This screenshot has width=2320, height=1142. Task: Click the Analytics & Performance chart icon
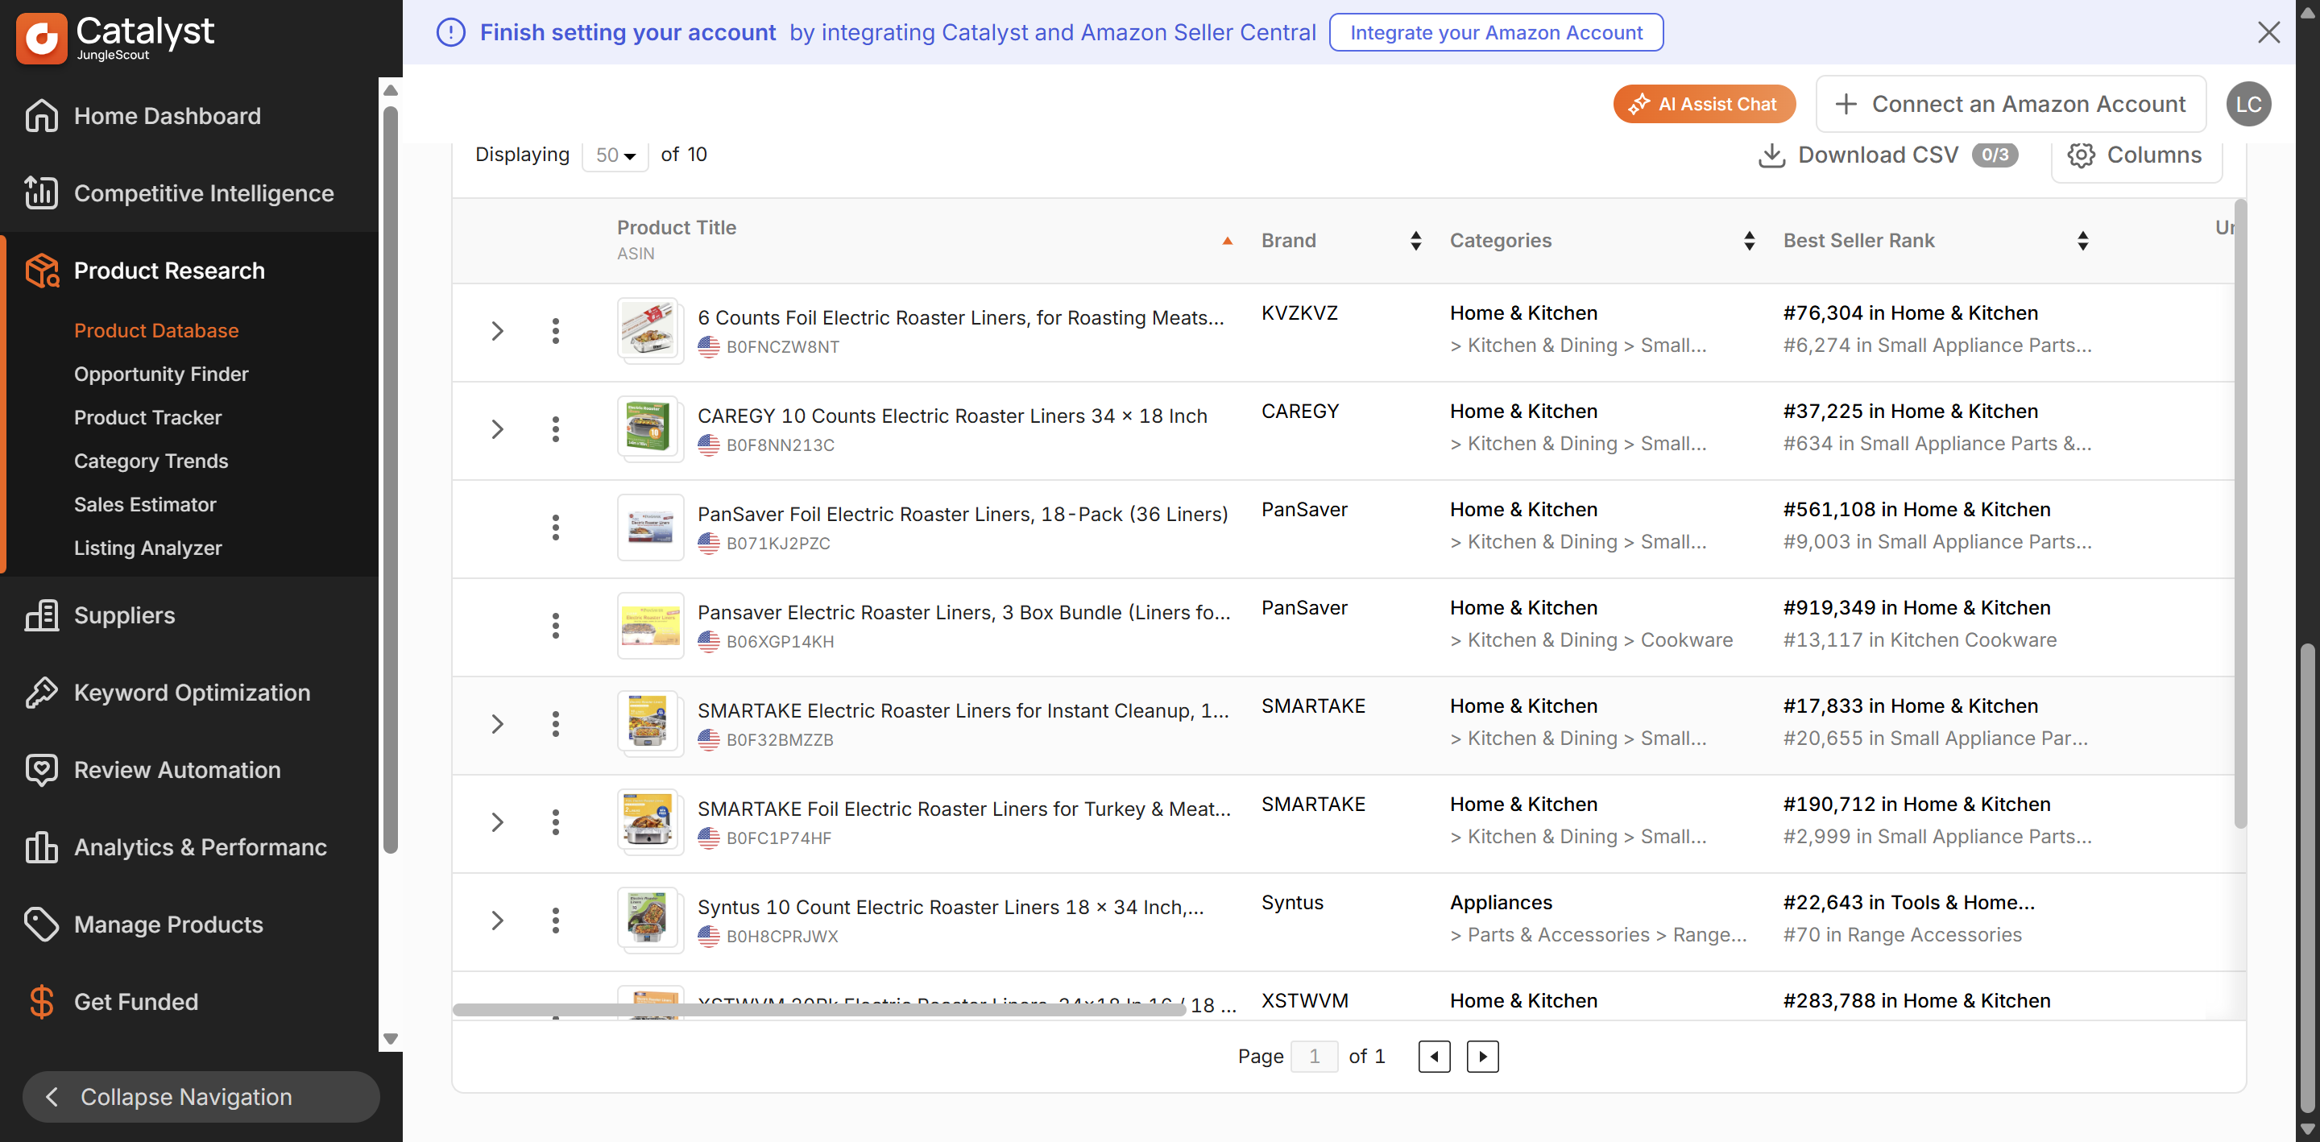41,847
